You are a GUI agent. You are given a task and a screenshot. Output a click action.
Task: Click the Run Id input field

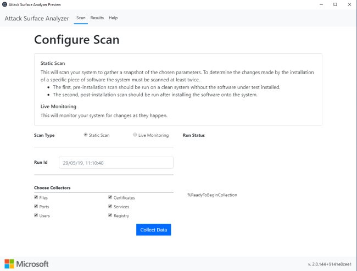click(x=116, y=163)
